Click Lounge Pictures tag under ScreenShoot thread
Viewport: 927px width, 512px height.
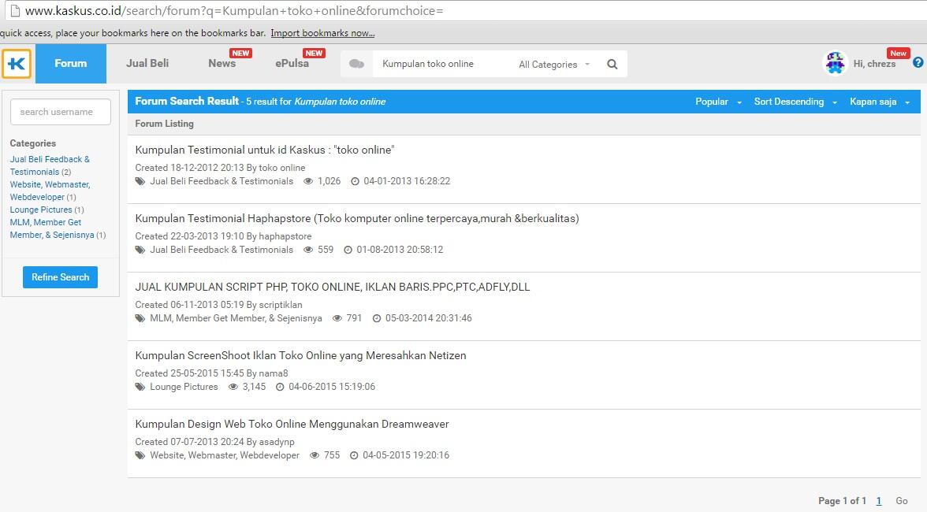(x=184, y=387)
